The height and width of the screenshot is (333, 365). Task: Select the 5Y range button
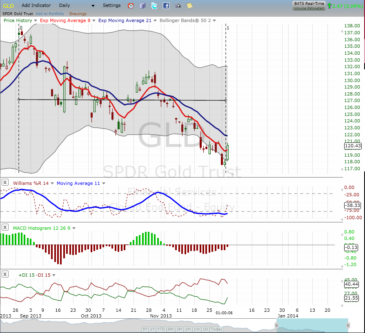(x=145, y=329)
